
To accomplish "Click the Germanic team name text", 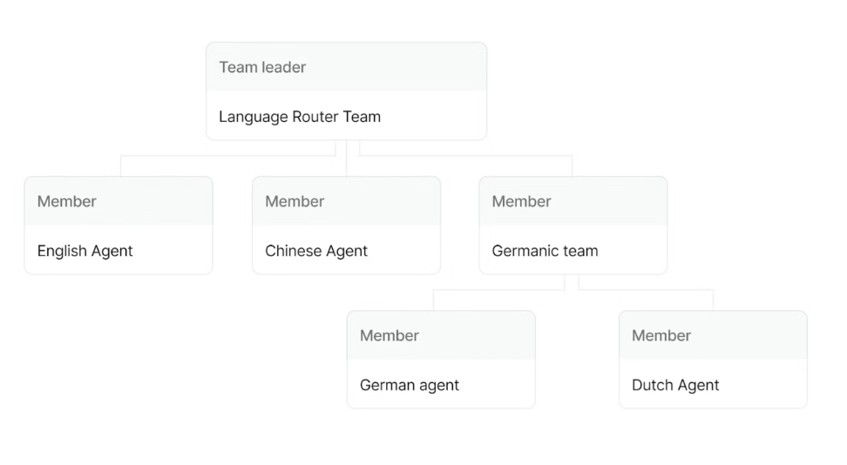I will tap(545, 251).
